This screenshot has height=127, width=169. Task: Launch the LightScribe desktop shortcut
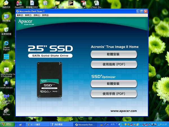tap(71, 4)
